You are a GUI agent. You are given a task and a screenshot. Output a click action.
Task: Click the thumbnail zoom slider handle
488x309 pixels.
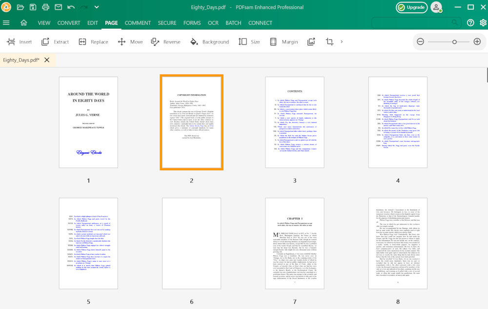tap(454, 41)
